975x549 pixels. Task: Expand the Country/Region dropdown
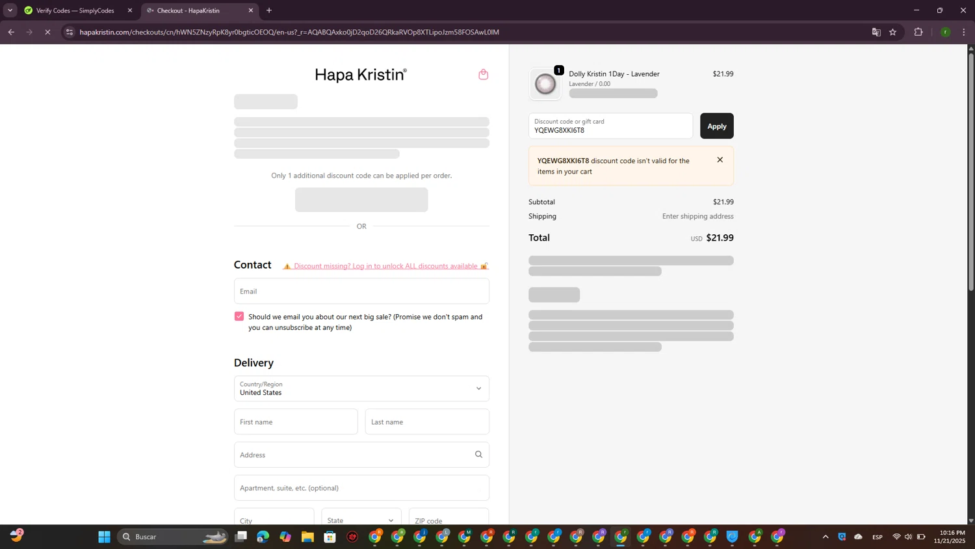click(x=361, y=388)
